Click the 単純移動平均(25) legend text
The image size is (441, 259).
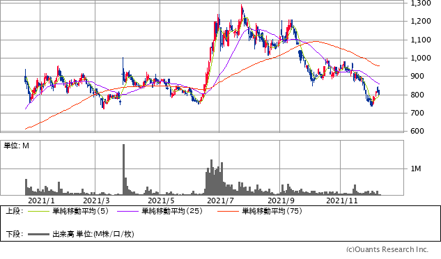tap(172, 211)
